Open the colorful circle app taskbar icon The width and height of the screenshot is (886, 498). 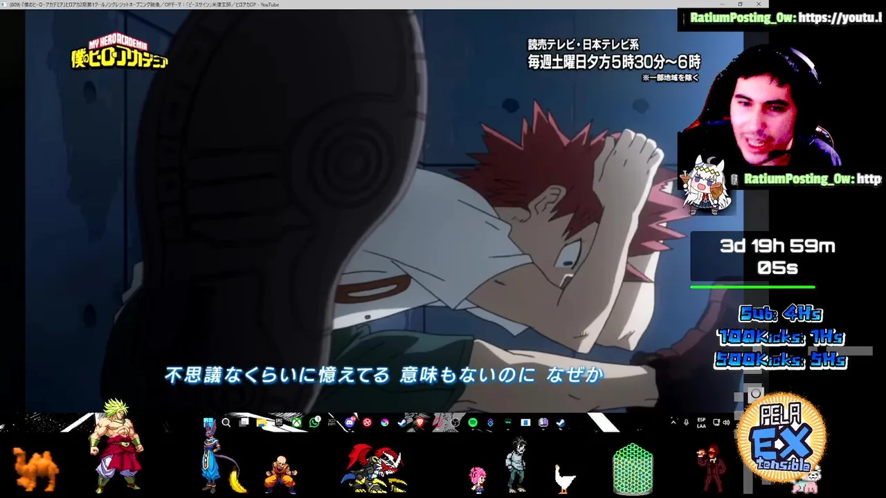[x=385, y=423]
